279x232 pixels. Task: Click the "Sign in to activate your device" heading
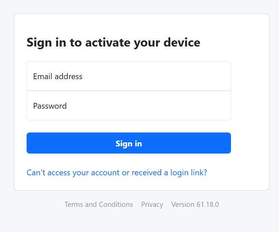pyautogui.click(x=113, y=43)
